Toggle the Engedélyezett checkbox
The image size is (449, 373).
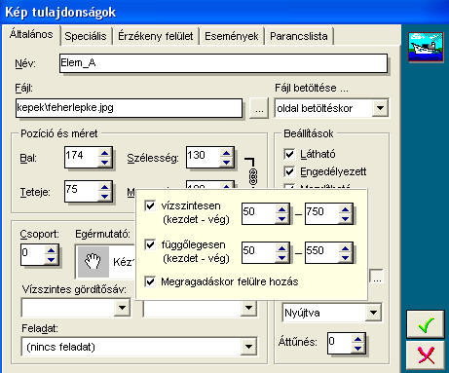click(x=289, y=171)
